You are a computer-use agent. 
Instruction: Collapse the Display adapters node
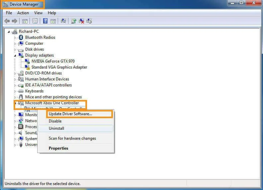coord(15,56)
